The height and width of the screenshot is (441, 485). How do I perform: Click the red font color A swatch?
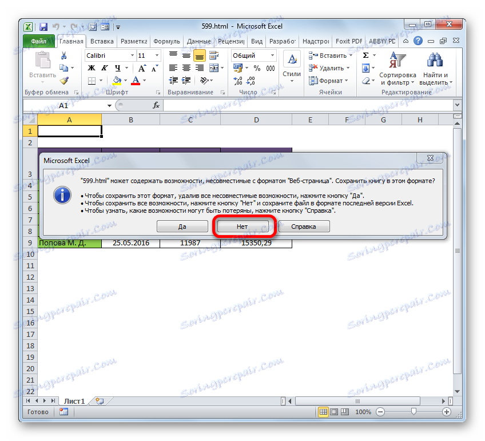pyautogui.click(x=136, y=81)
